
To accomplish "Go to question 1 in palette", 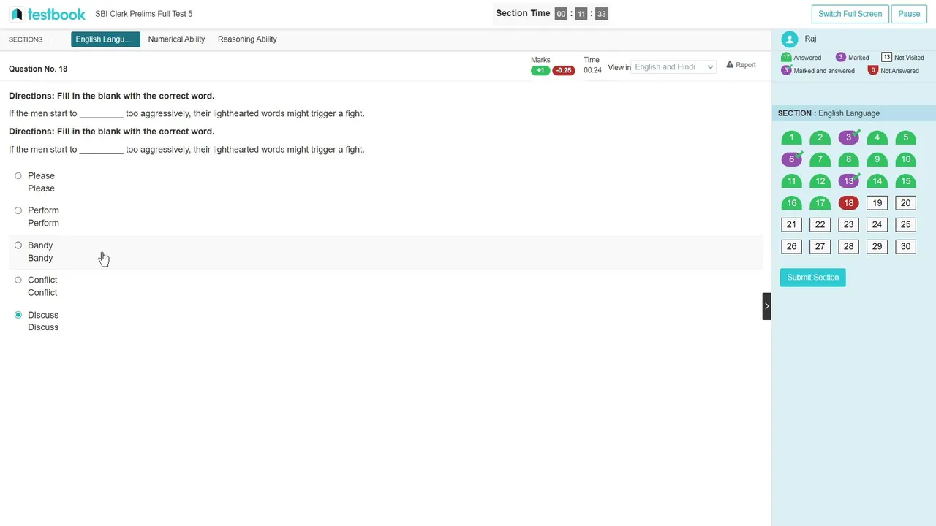I will [x=791, y=137].
